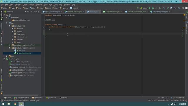Open the Version Control tool window
This screenshot has width=188, height=106.
coord(21,98)
